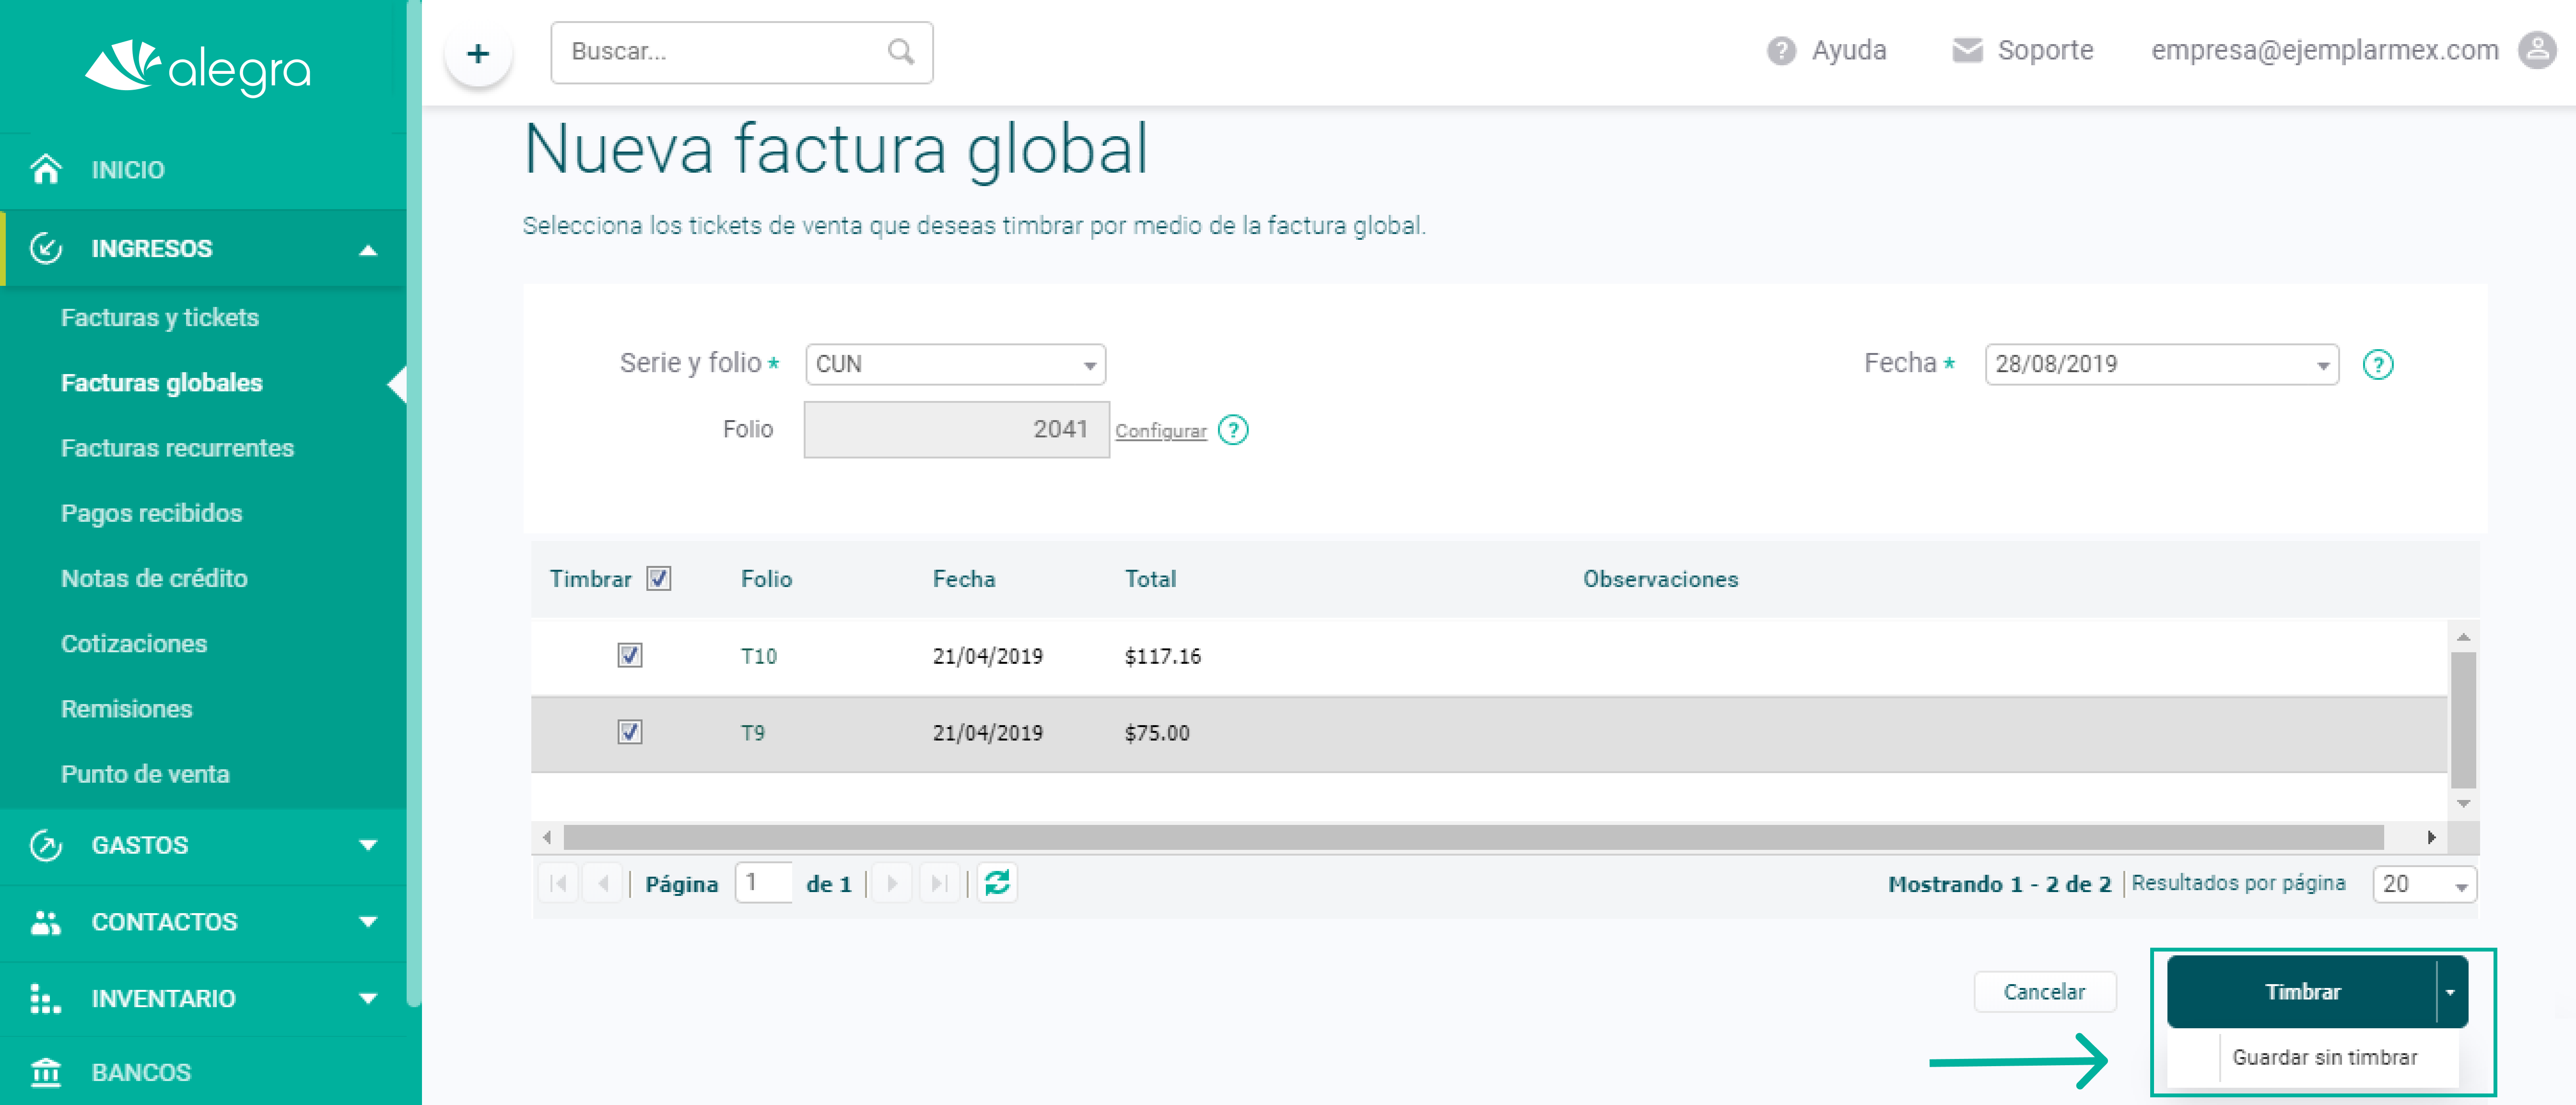The width and height of the screenshot is (2576, 1105).
Task: Click the table vertical scrollbar
Action: pyautogui.click(x=2464, y=720)
